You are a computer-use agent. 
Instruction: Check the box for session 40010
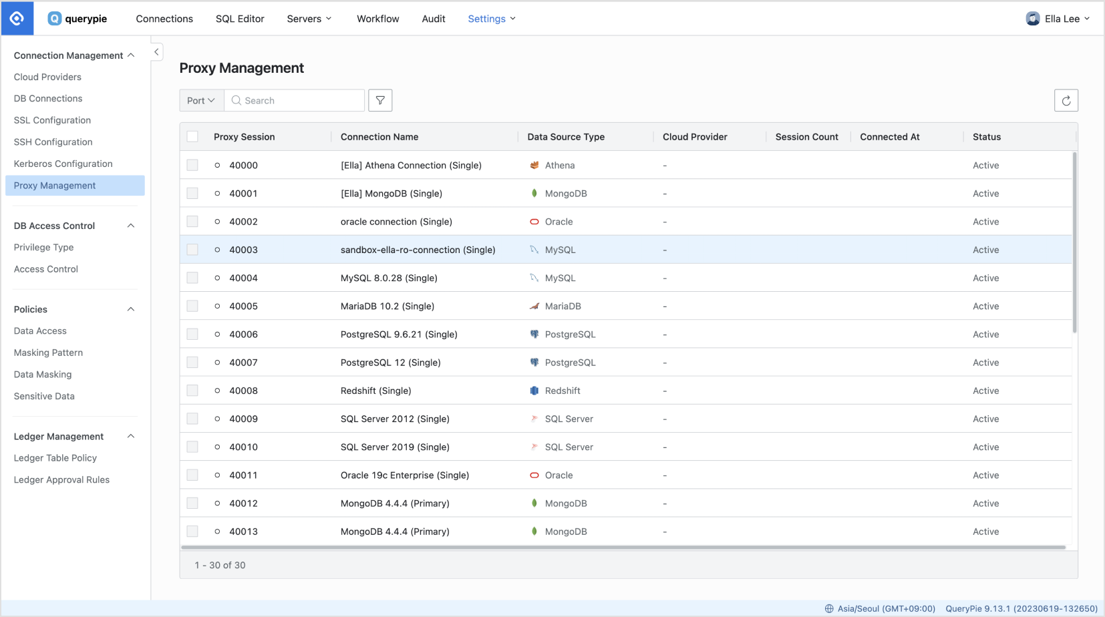tap(192, 447)
